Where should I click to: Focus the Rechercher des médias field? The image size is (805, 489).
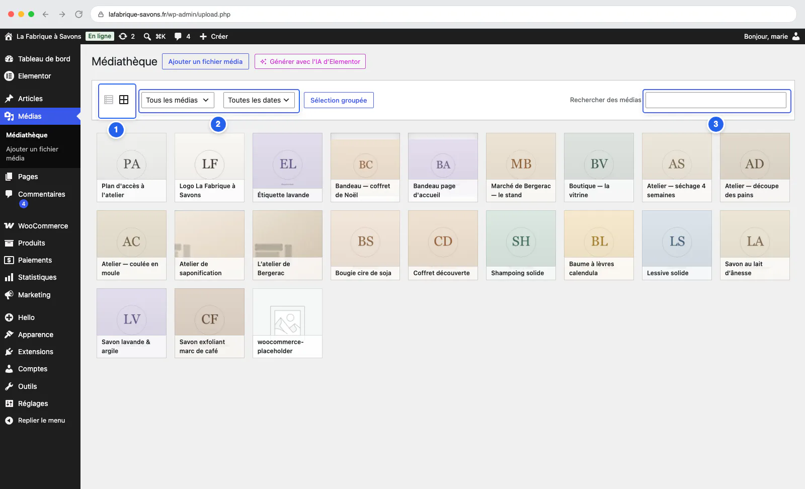(x=716, y=100)
